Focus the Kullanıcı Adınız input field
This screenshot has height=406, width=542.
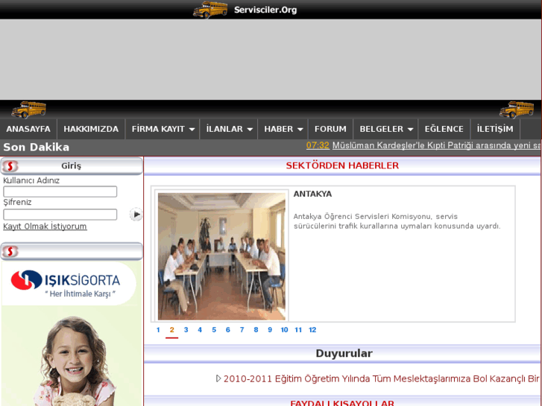point(60,191)
